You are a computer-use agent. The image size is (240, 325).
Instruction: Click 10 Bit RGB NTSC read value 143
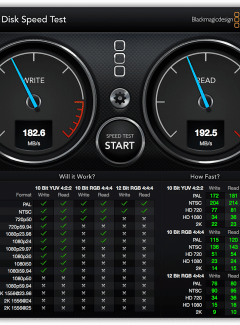[x=233, y=247]
